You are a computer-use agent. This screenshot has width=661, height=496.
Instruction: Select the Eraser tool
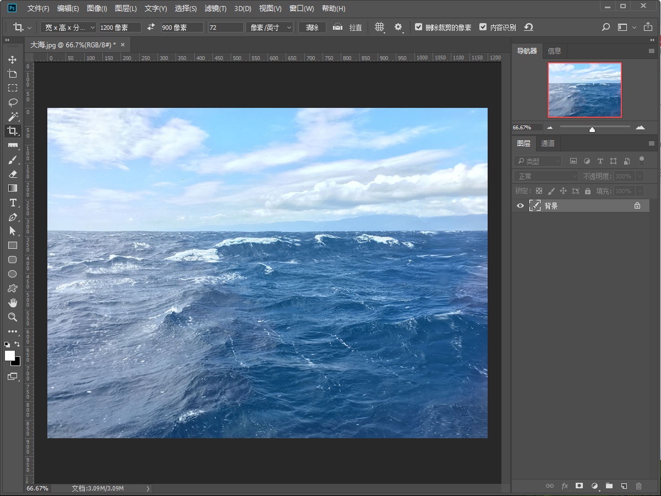coord(12,174)
